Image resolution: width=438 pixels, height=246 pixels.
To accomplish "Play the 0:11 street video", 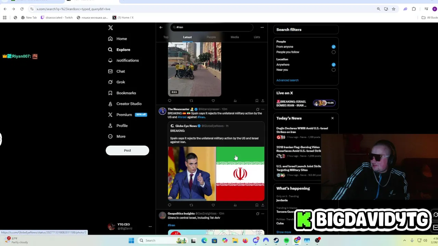I will [x=194, y=69].
